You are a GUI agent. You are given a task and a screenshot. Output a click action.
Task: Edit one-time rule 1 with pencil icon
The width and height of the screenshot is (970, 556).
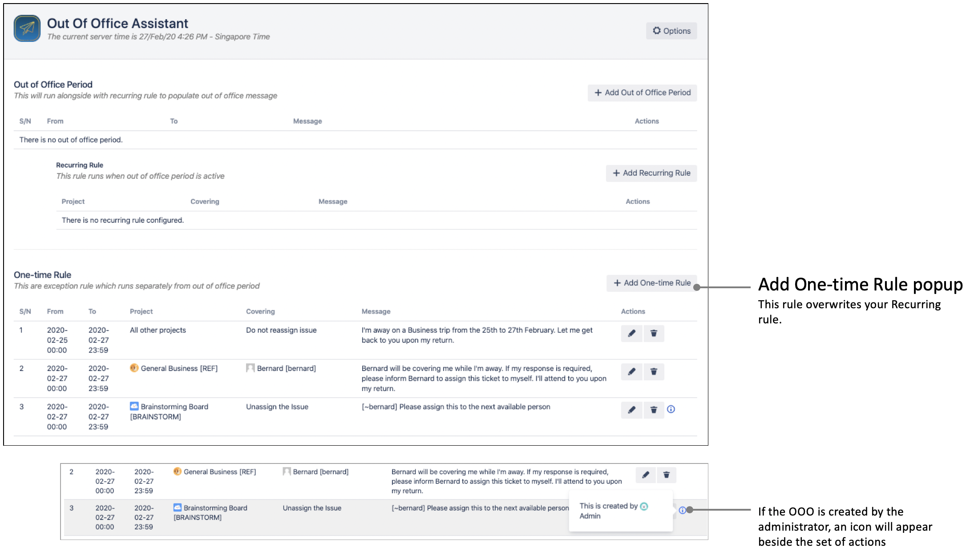pos(631,334)
